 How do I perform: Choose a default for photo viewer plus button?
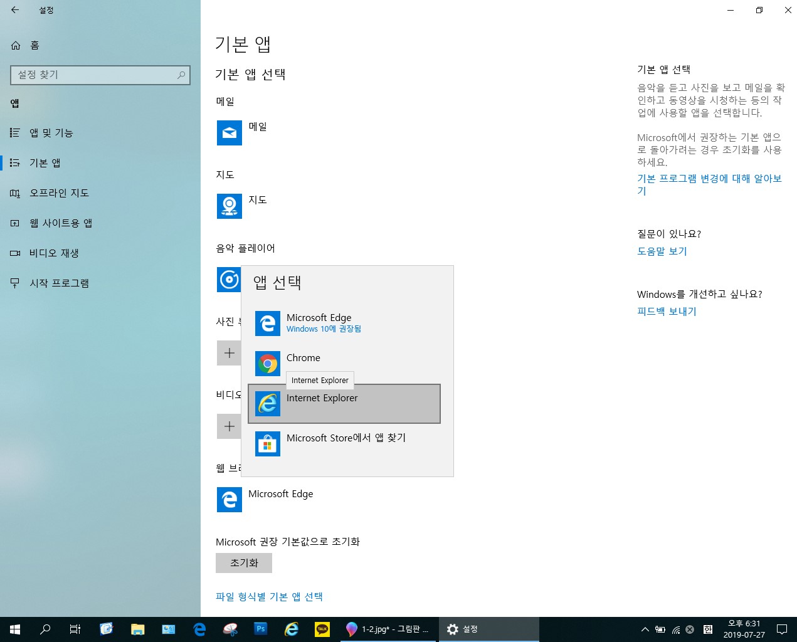229,353
